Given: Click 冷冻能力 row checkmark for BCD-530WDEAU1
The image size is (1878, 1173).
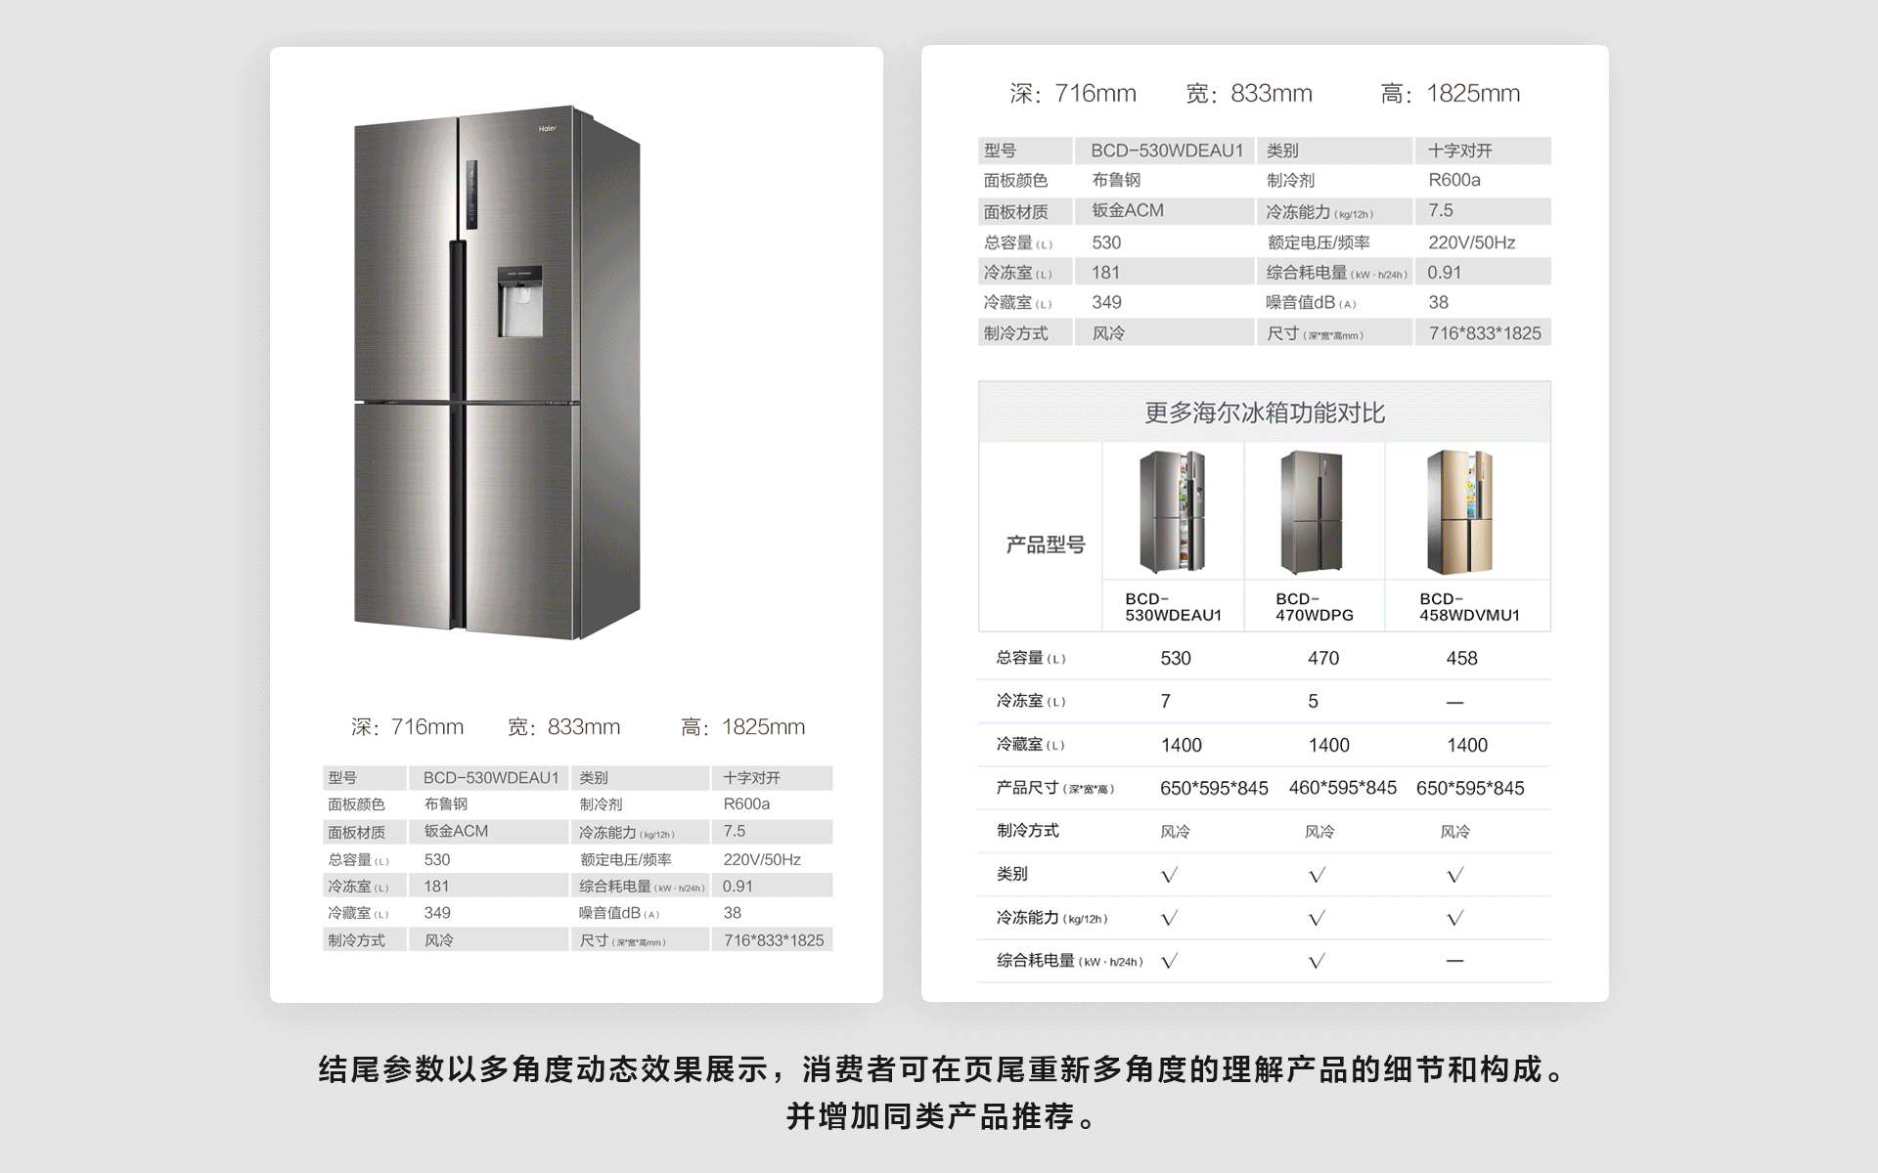Looking at the screenshot, I should point(1169,918).
